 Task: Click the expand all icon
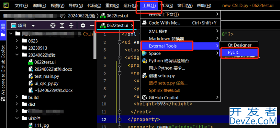tap(62, 25)
